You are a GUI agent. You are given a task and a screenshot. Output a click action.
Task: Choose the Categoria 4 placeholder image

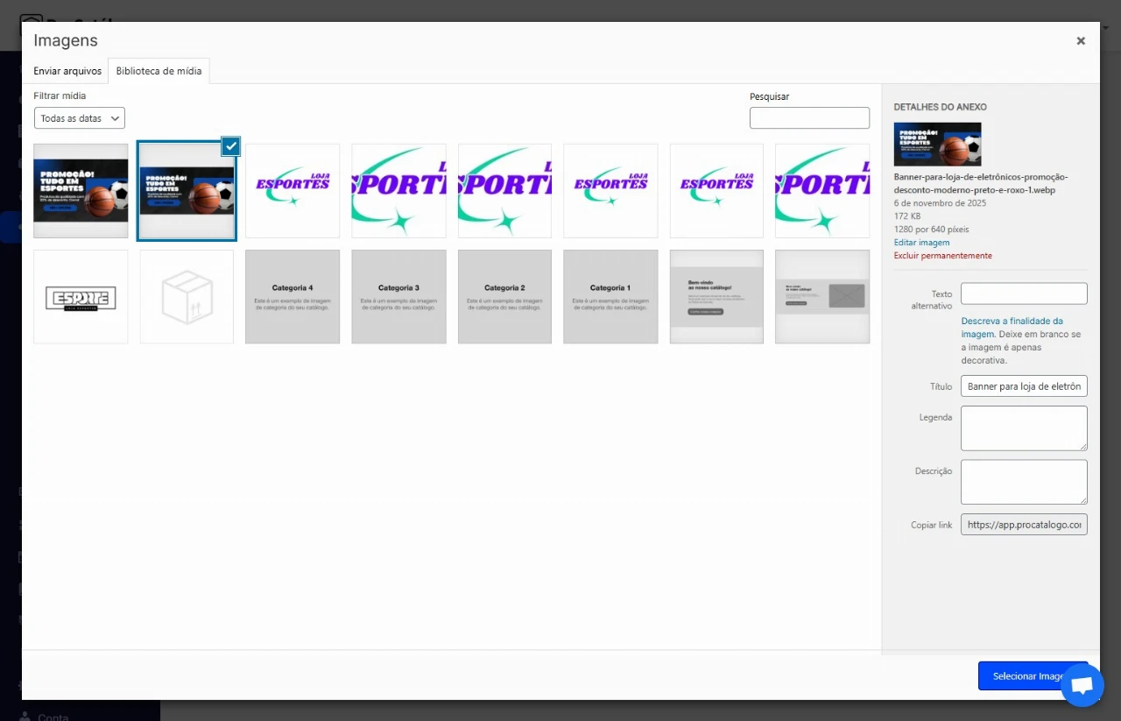[293, 297]
